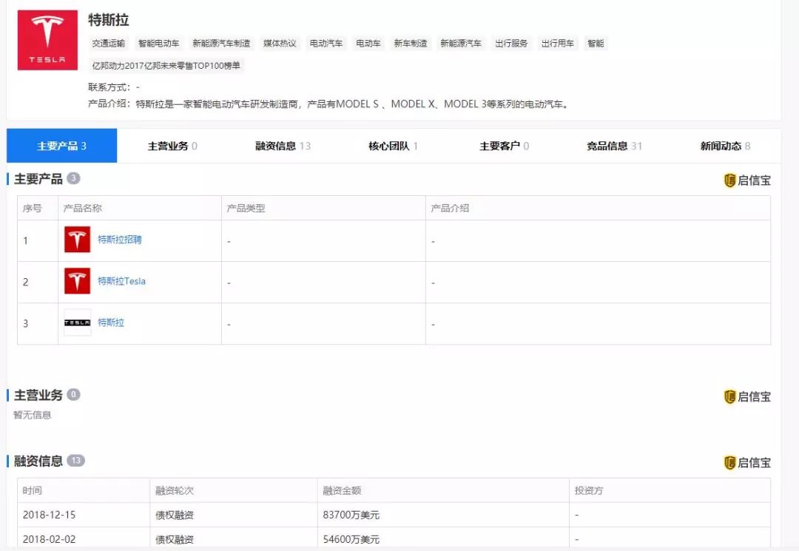Click the 新能源汽车制造 tag
The width and height of the screenshot is (799, 551).
[x=221, y=44]
